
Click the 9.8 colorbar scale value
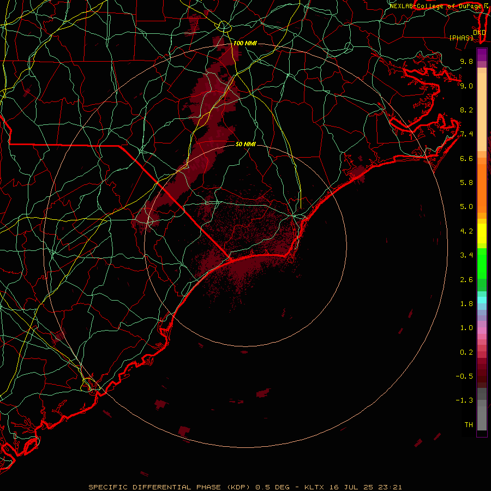[x=466, y=61]
